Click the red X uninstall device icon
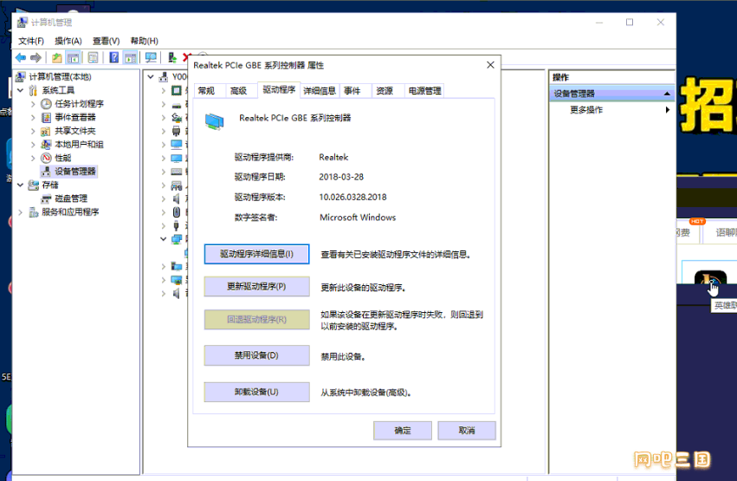This screenshot has height=481, width=737. click(x=186, y=57)
